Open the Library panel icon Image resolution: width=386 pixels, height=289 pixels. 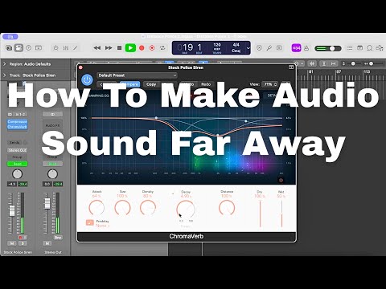pos(9,48)
